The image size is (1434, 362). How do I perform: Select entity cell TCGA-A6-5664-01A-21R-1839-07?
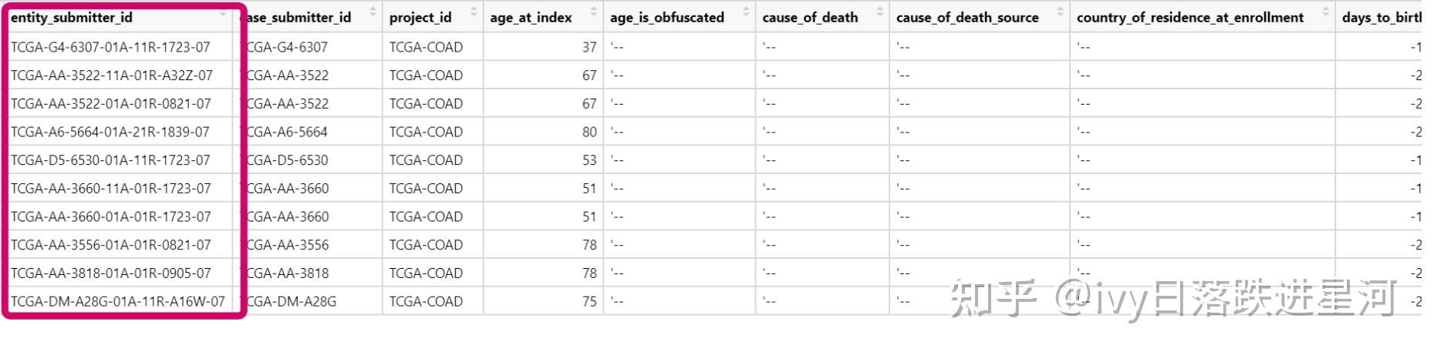click(110, 132)
